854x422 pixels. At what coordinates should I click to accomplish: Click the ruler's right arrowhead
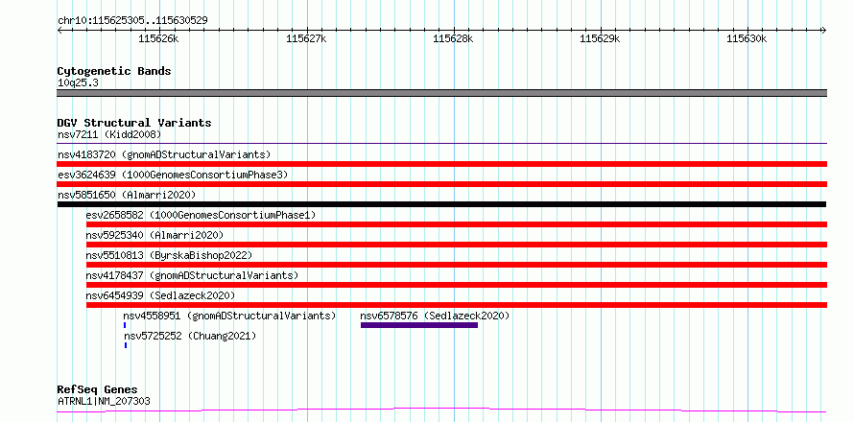pos(823,30)
